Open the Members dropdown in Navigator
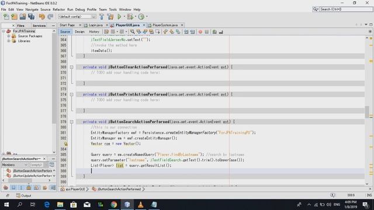374x210 pixels. (15, 164)
